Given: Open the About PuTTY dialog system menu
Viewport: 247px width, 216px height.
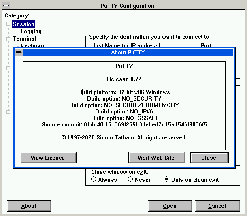Looking at the screenshot, I should click(x=19, y=52).
